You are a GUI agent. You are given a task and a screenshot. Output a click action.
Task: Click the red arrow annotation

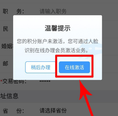point(86,98)
